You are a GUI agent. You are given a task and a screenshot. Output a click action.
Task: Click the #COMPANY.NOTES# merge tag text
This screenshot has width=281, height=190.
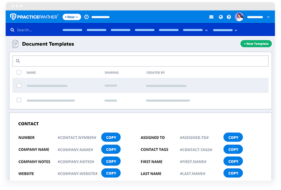pos(76,161)
